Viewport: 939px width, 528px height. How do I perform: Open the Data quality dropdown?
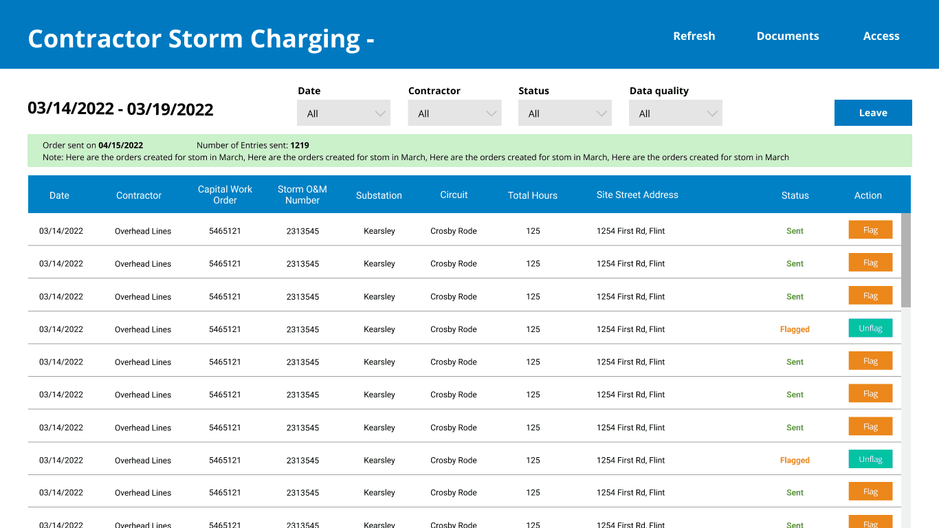[676, 113]
